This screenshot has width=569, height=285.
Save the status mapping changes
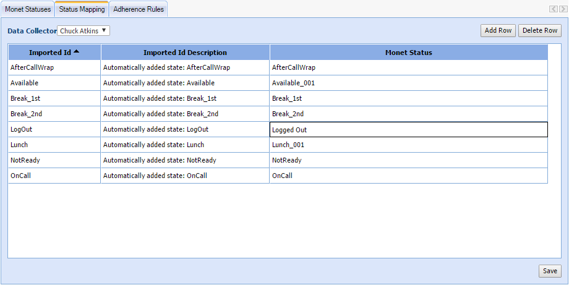click(550, 271)
